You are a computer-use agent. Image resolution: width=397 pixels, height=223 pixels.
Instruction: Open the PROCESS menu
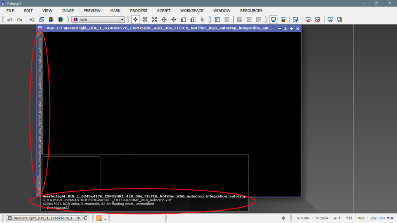point(139,10)
